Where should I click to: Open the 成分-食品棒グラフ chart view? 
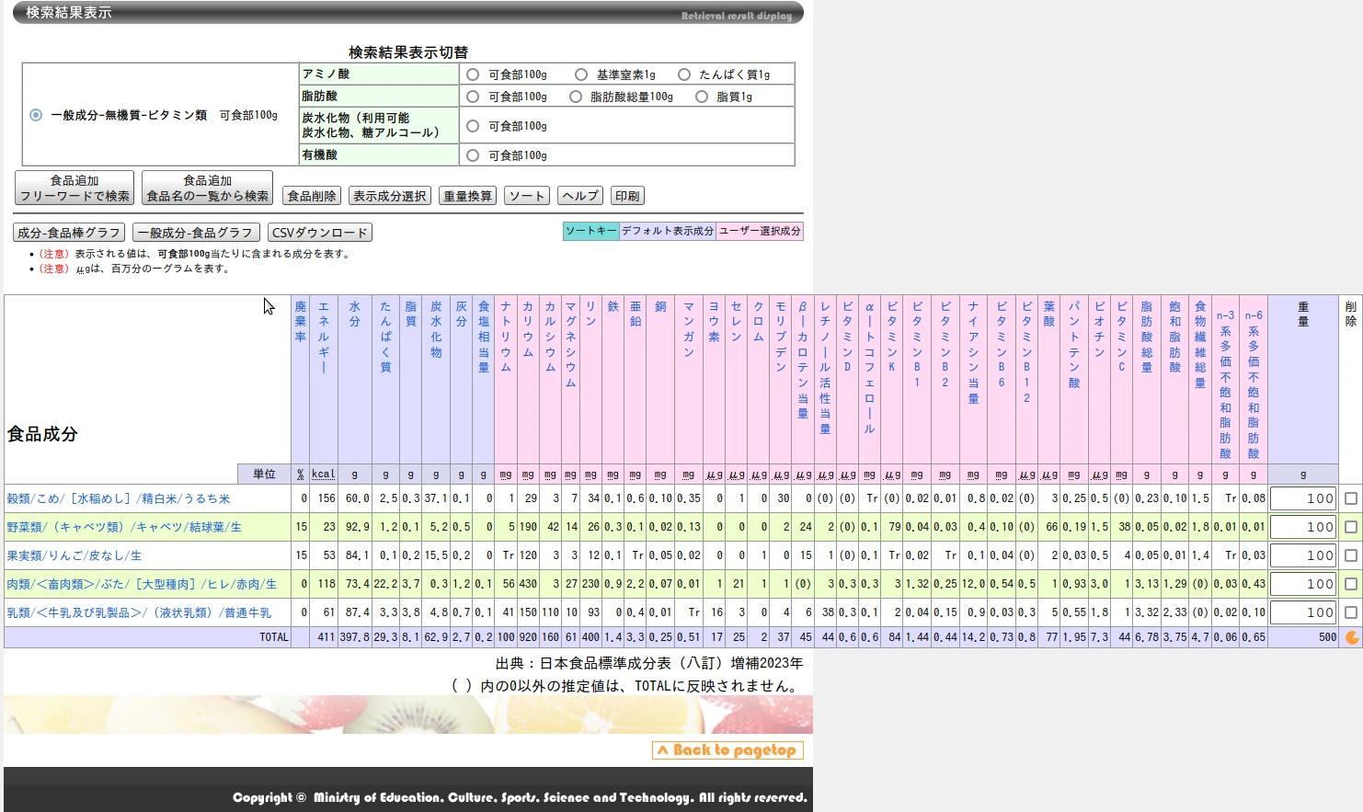click(x=68, y=232)
